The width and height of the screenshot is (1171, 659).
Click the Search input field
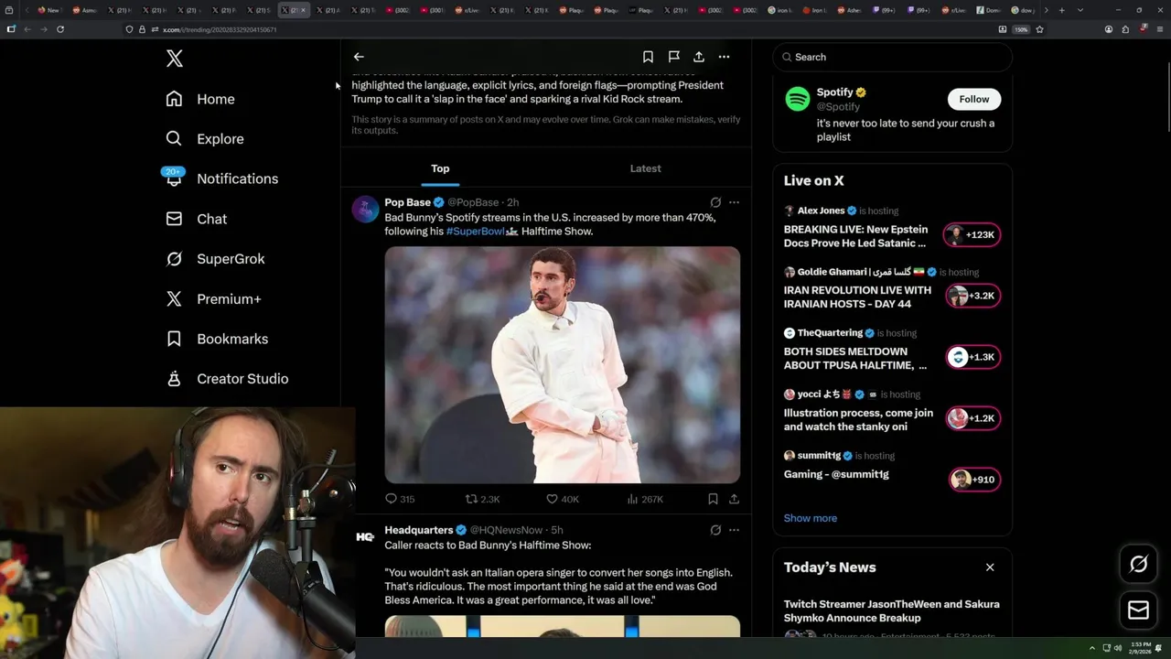click(892, 57)
